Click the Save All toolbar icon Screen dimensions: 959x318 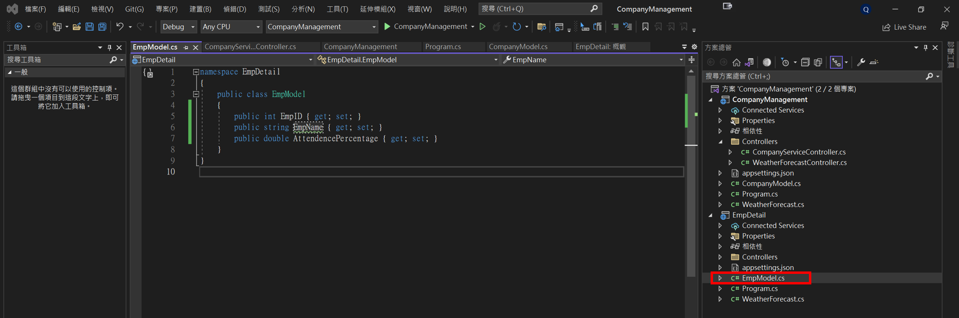pyautogui.click(x=102, y=27)
